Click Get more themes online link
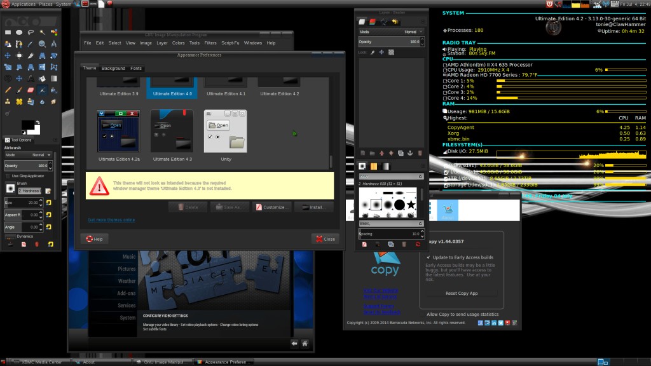Screen dimensions: 651x366 click(x=111, y=220)
